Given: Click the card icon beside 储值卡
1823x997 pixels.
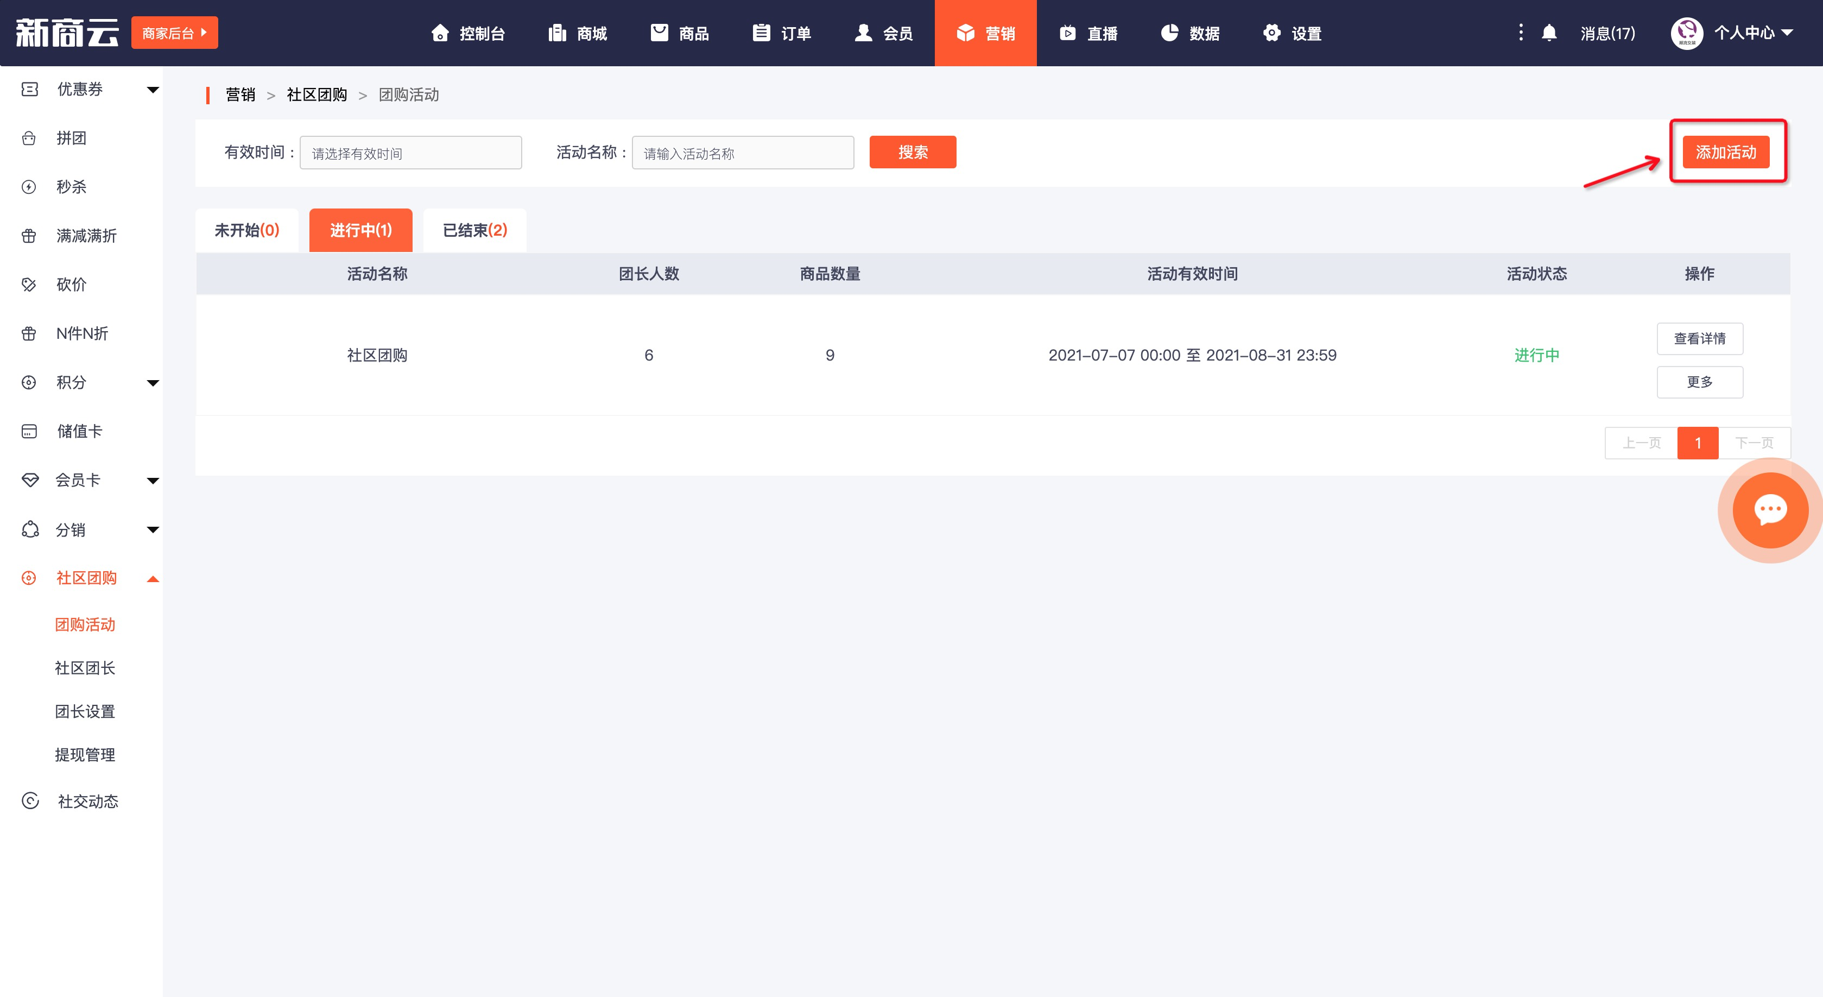Looking at the screenshot, I should click(x=29, y=431).
